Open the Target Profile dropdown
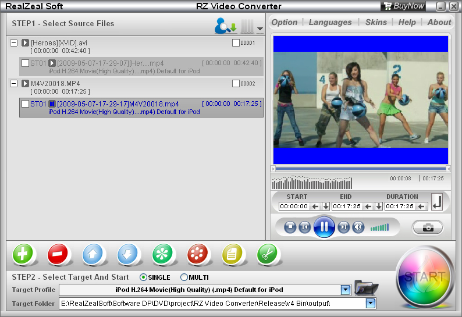This screenshot has width=462, height=317. [x=346, y=290]
